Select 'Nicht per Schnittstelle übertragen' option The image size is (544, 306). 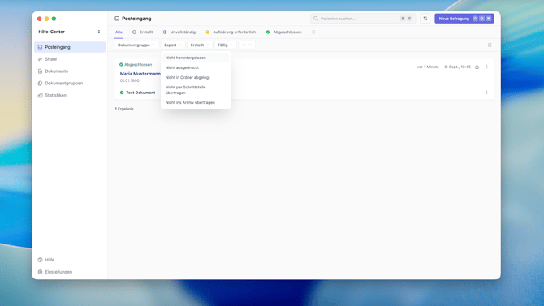(196, 90)
